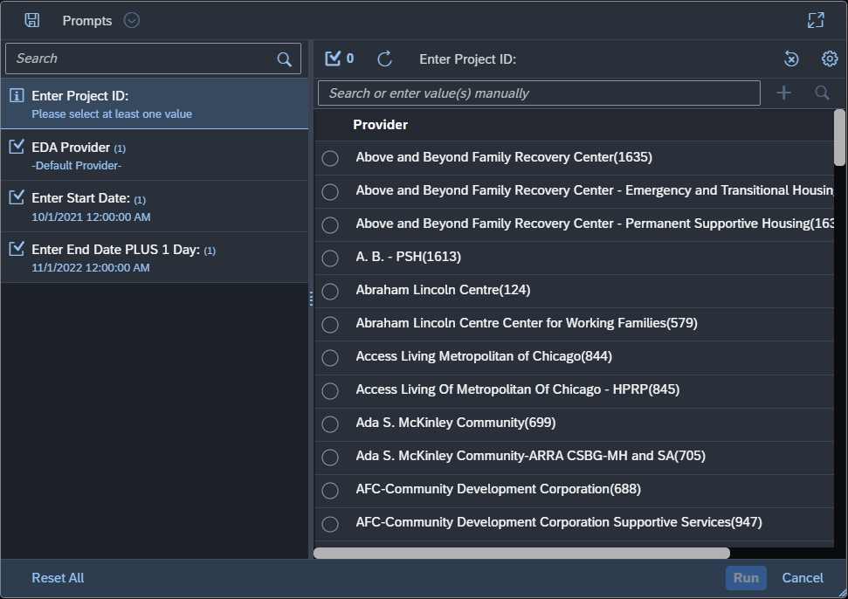Image resolution: width=848 pixels, height=599 pixels.
Task: Refresh the provider values list
Action: 384,59
